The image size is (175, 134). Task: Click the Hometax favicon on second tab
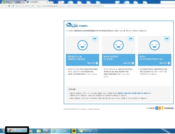pyautogui.click(x=28, y=2)
